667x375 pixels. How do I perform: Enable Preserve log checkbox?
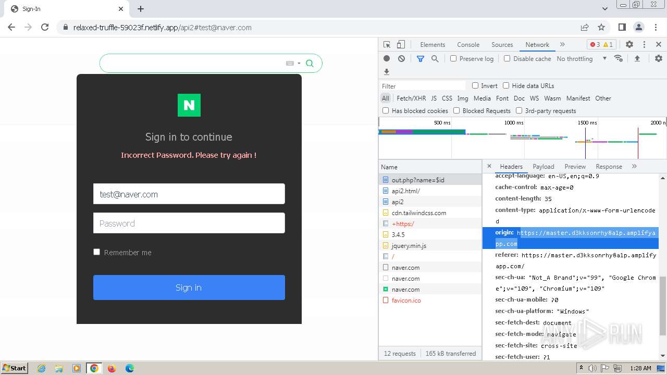click(453, 58)
